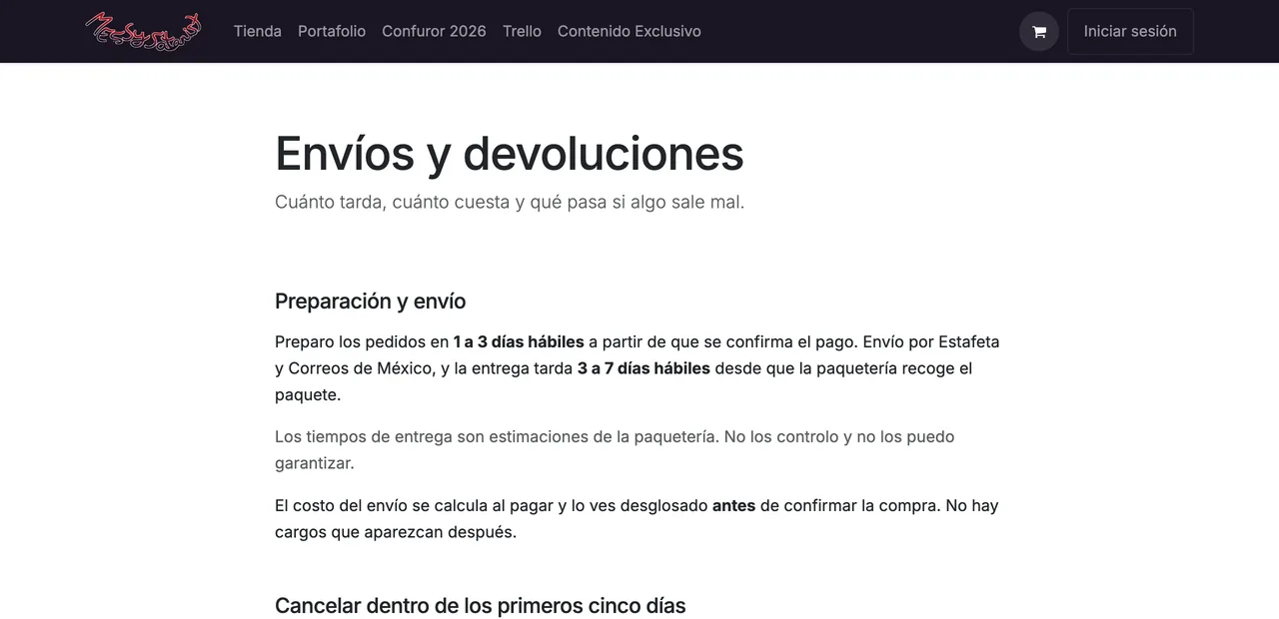Image resolution: width=1279 pixels, height=619 pixels.
Task: Go to Portafolio page
Action: coord(332,31)
